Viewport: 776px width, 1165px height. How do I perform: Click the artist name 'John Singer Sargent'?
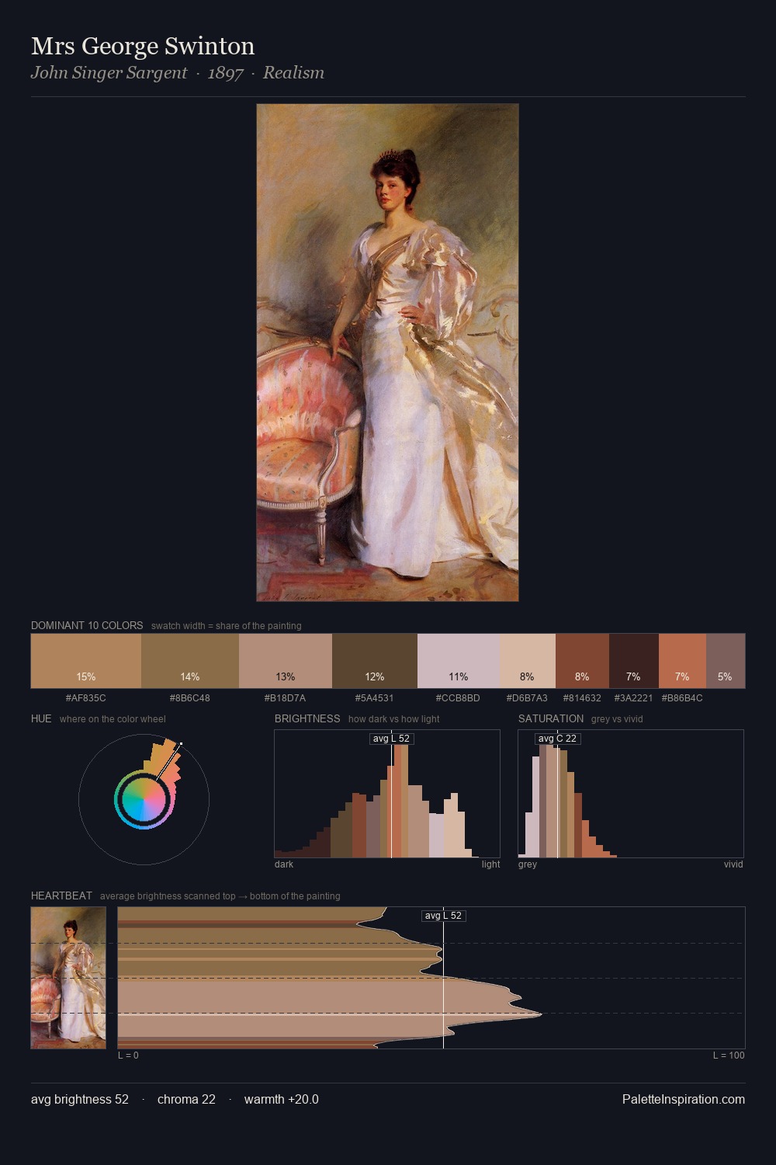[x=109, y=73]
